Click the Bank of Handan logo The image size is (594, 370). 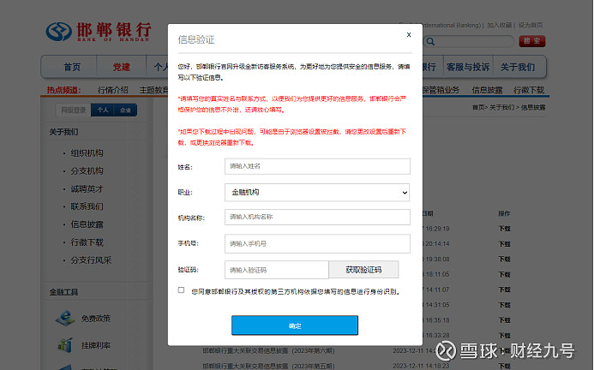tap(99, 32)
